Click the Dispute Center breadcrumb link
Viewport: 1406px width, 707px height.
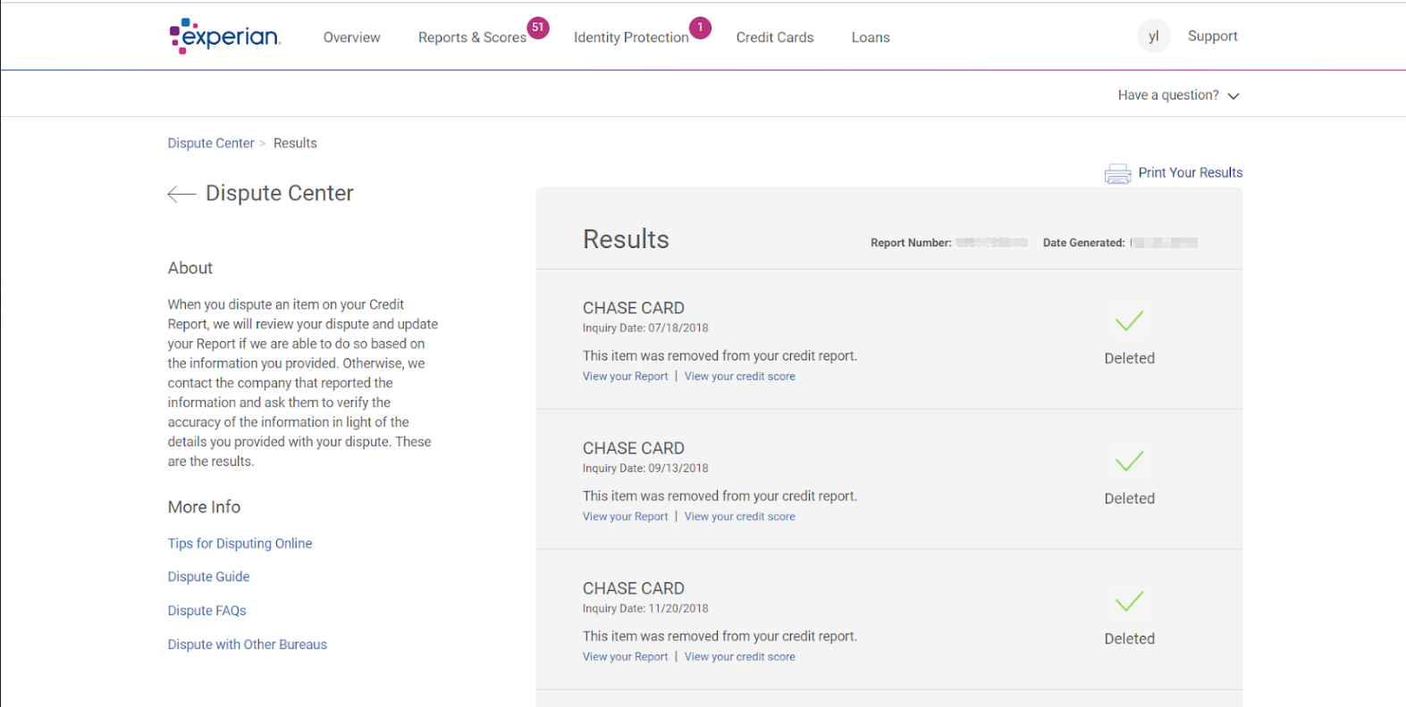tap(211, 143)
